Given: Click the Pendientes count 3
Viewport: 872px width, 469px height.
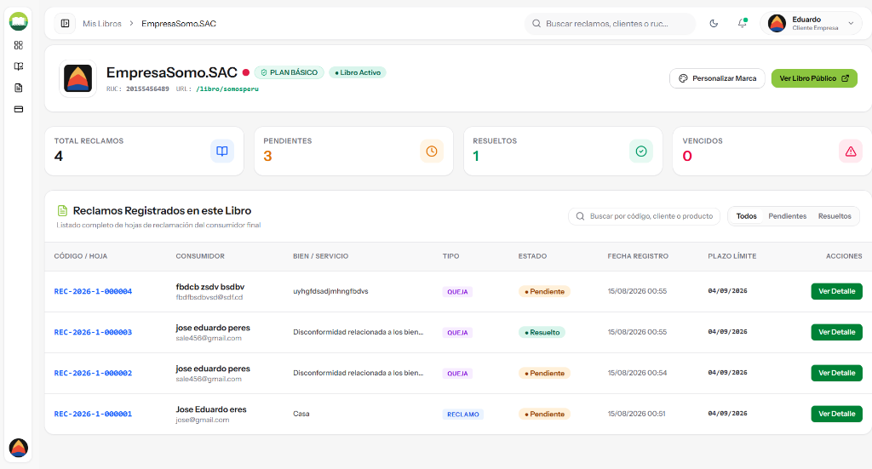Looking at the screenshot, I should point(267,156).
